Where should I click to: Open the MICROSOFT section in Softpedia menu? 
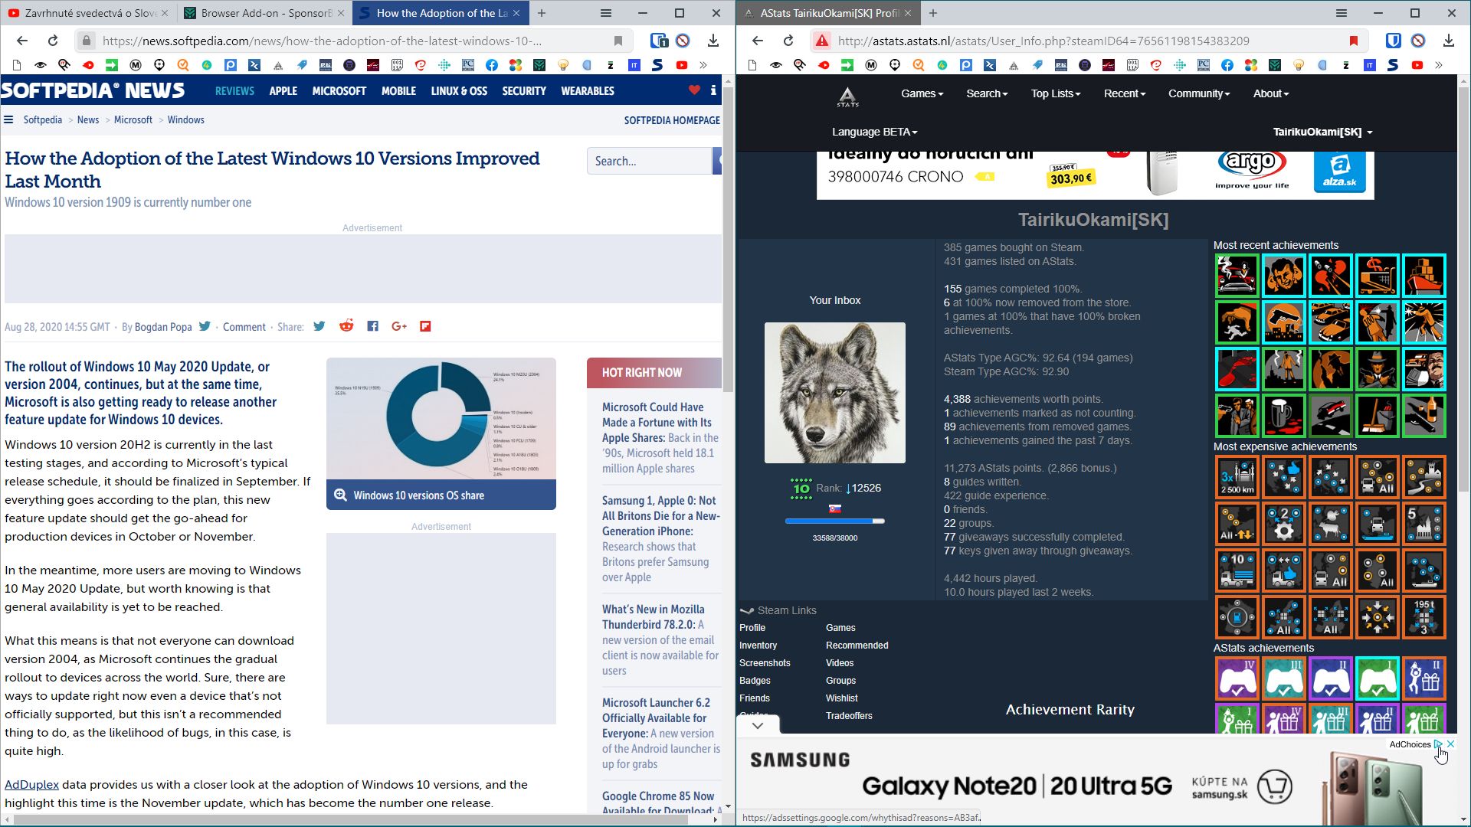coord(339,90)
